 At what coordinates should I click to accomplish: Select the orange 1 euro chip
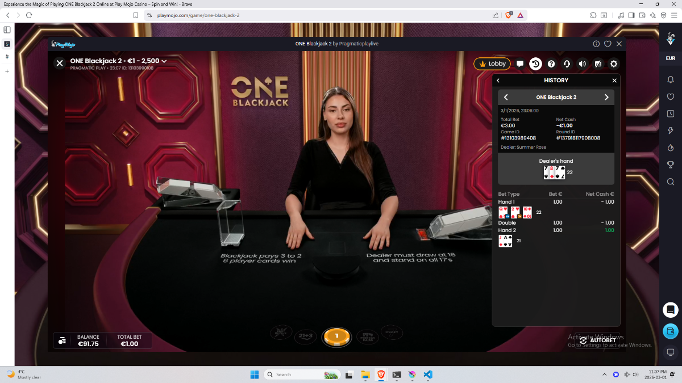[x=336, y=336]
